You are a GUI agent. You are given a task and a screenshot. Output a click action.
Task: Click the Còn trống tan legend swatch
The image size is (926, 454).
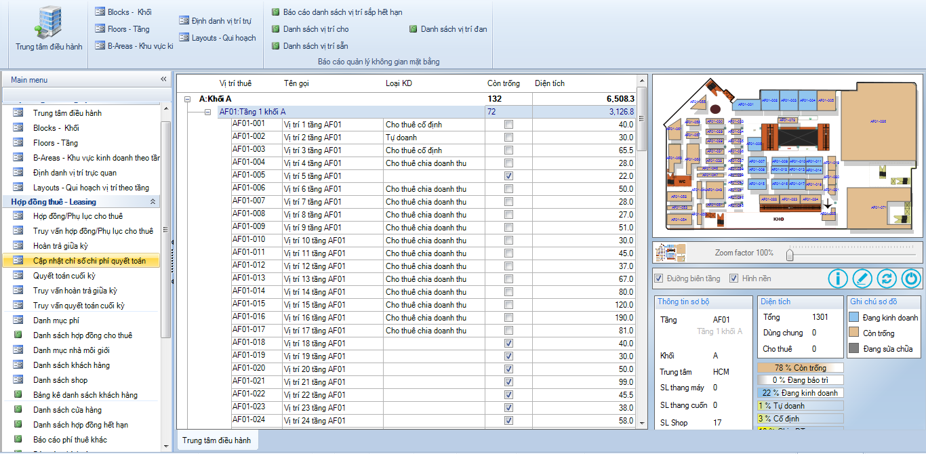pyautogui.click(x=853, y=333)
